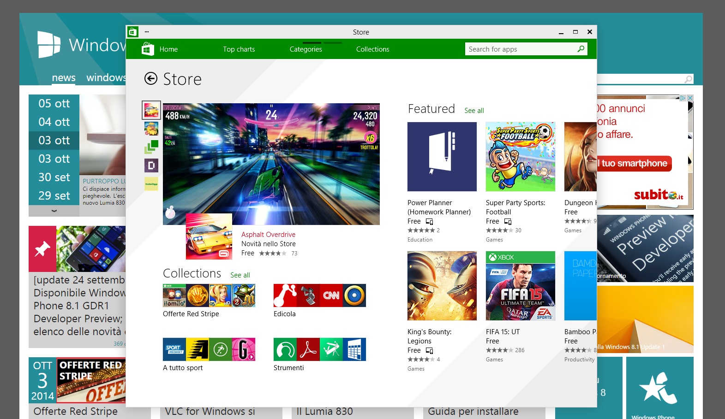Open the Asphalt Overdrive car icon
This screenshot has width=725, height=419.
209,236
